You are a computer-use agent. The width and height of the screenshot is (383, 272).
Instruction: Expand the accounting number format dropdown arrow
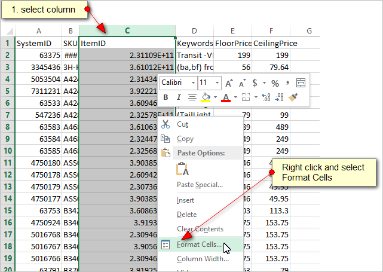pyautogui.click(x=263, y=83)
